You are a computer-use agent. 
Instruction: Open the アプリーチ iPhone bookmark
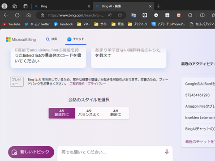pos(168,24)
